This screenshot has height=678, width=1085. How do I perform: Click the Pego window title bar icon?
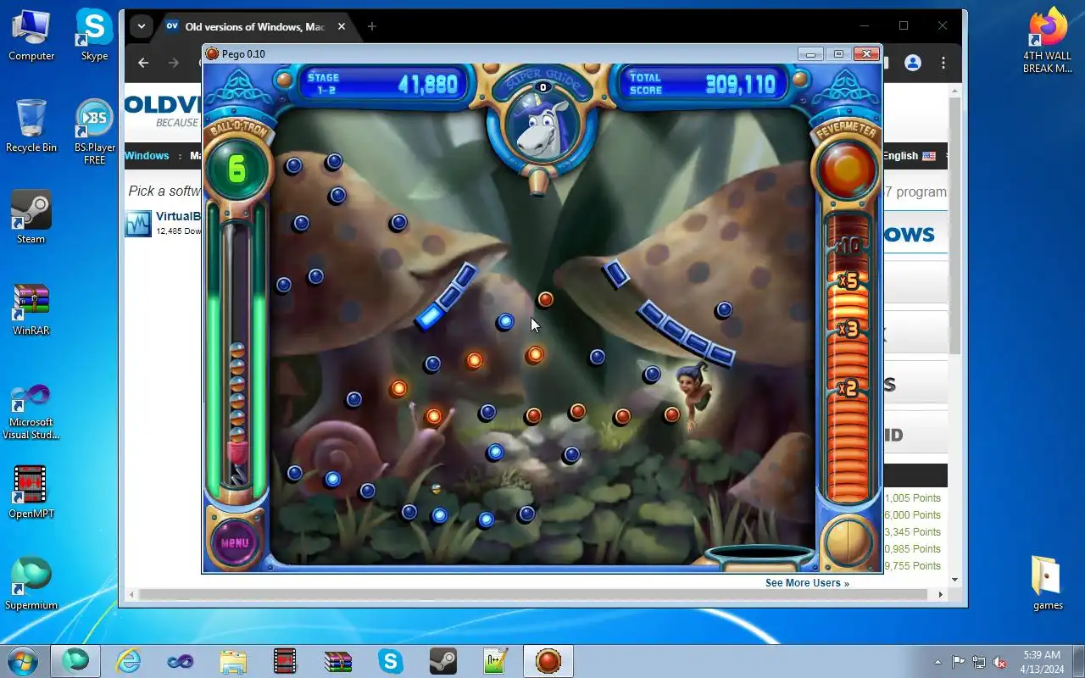point(213,54)
